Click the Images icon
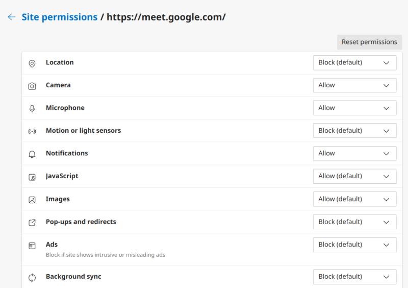Image resolution: width=408 pixels, height=288 pixels. tap(32, 200)
